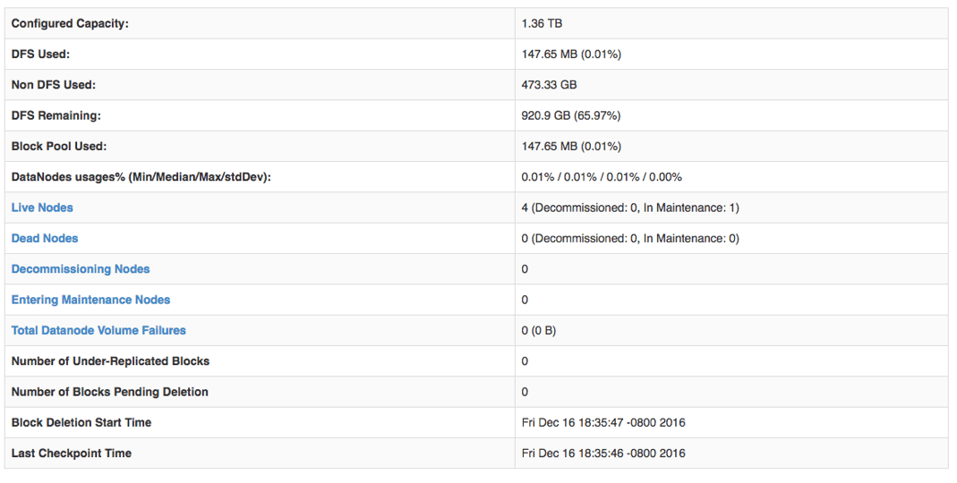The image size is (957, 483).
Task: Click the Block Pool Used label
Action: [59, 146]
